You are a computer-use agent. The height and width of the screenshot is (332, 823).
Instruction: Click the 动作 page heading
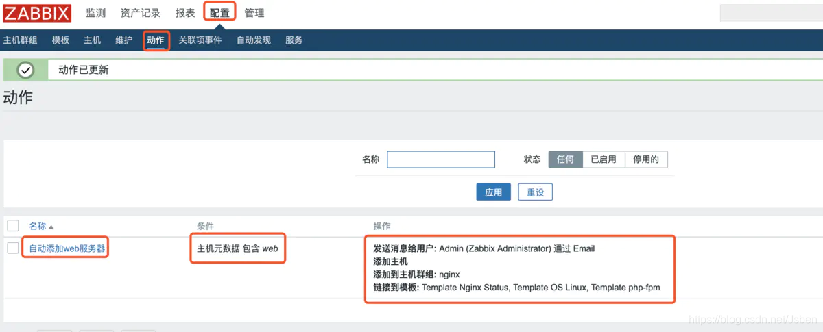click(18, 97)
